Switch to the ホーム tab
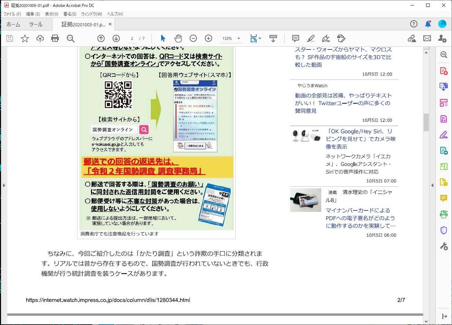This screenshot has width=452, height=325. [x=13, y=24]
